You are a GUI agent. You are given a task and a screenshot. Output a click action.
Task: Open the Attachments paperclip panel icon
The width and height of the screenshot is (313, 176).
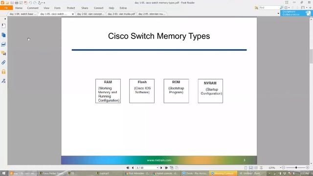(x=3, y=63)
